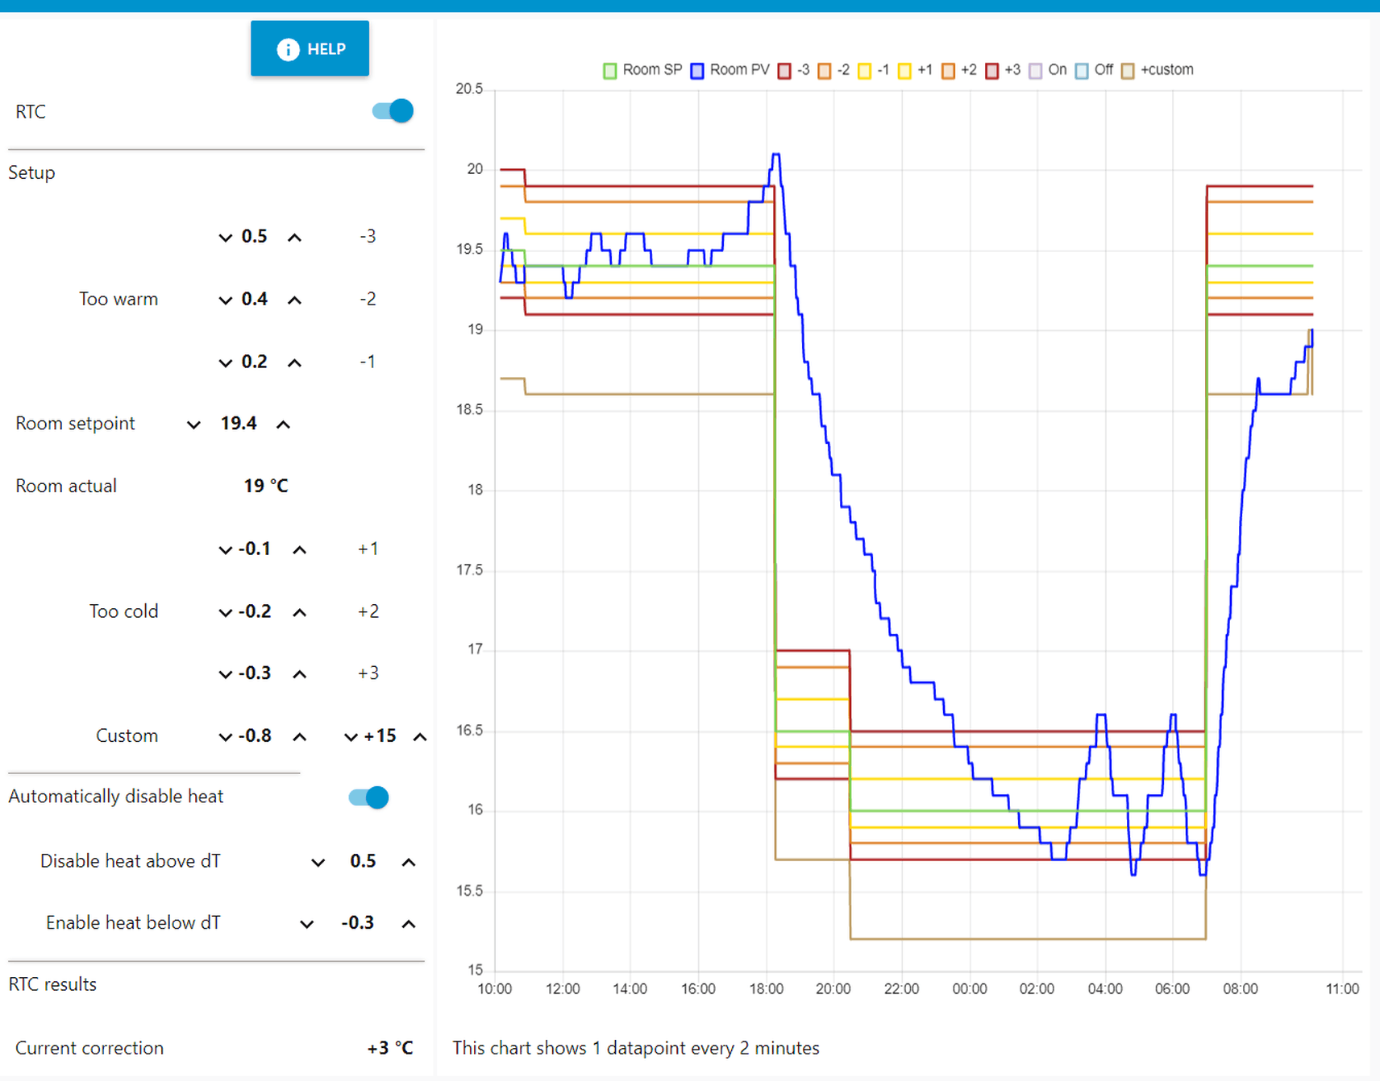Toggle the +3 series legend swatch

pyautogui.click(x=991, y=71)
